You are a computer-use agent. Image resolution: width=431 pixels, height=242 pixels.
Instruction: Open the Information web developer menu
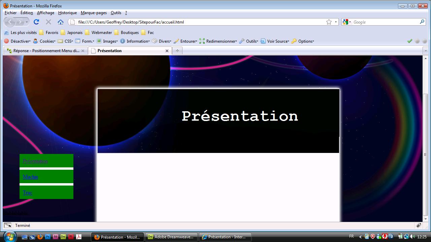(x=135, y=41)
